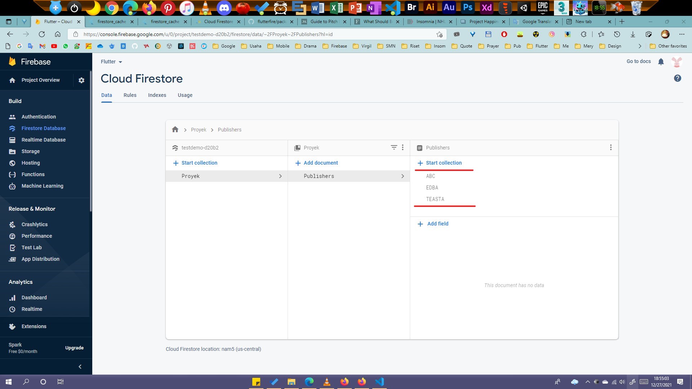Collapse the sidebar with the bottom chevron
This screenshot has width=692, height=389.
pyautogui.click(x=80, y=366)
